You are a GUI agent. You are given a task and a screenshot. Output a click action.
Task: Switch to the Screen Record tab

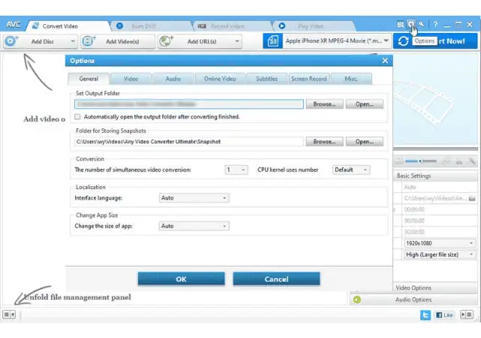tap(309, 79)
